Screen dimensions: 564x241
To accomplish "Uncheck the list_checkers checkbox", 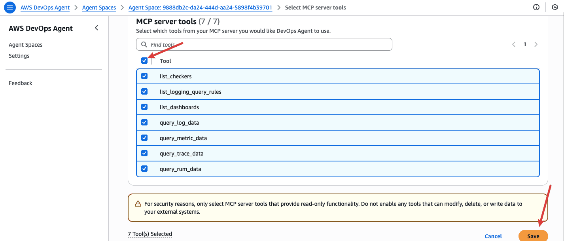I will point(144,76).
